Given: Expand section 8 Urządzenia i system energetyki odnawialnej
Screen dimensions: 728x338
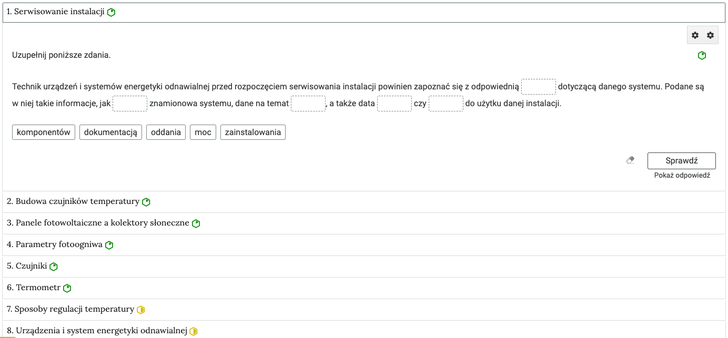Looking at the screenshot, I should (x=97, y=331).
